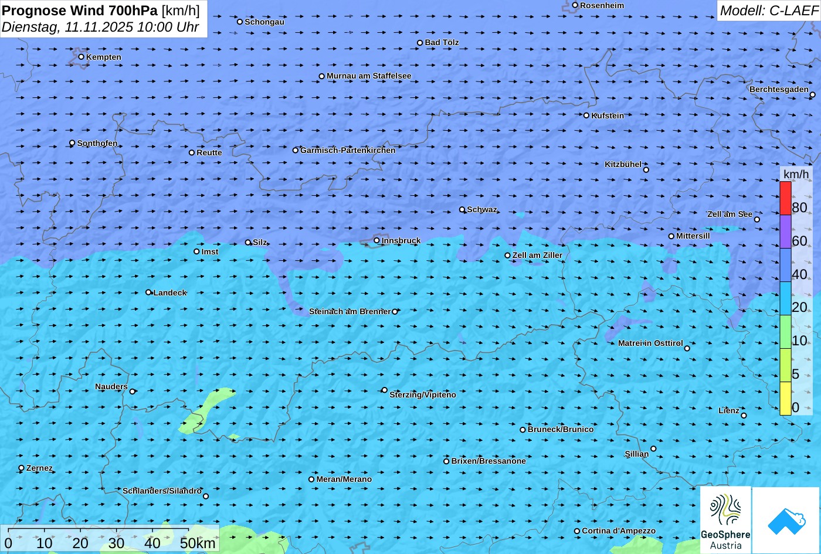Click the 'Bruneck/Brunico' label
This screenshot has height=554, width=821.
[x=561, y=429]
